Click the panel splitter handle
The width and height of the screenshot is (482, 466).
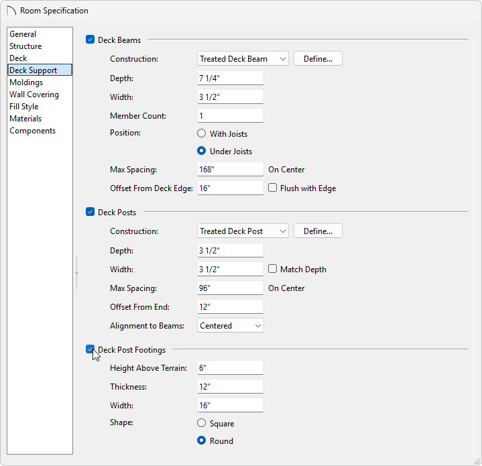(76, 273)
